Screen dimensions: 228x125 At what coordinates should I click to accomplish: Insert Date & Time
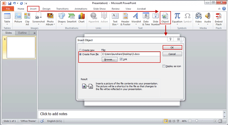[146, 19]
